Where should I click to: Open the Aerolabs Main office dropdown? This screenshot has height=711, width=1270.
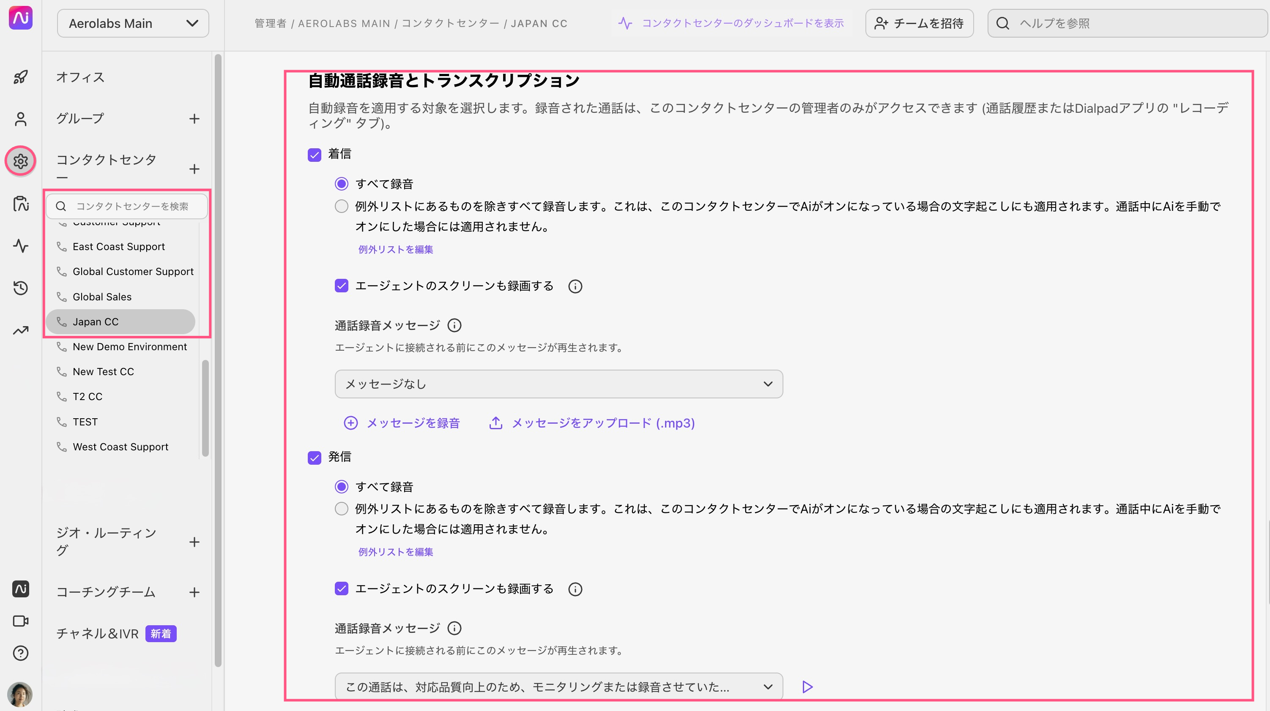coord(133,23)
